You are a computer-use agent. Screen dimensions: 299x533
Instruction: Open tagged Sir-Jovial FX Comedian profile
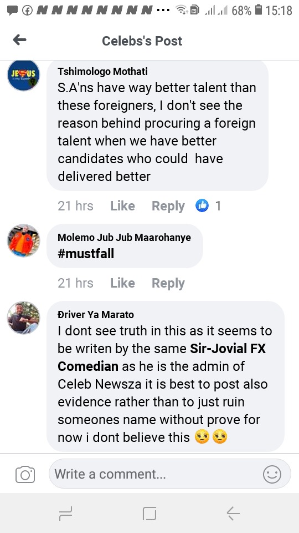tap(162, 357)
